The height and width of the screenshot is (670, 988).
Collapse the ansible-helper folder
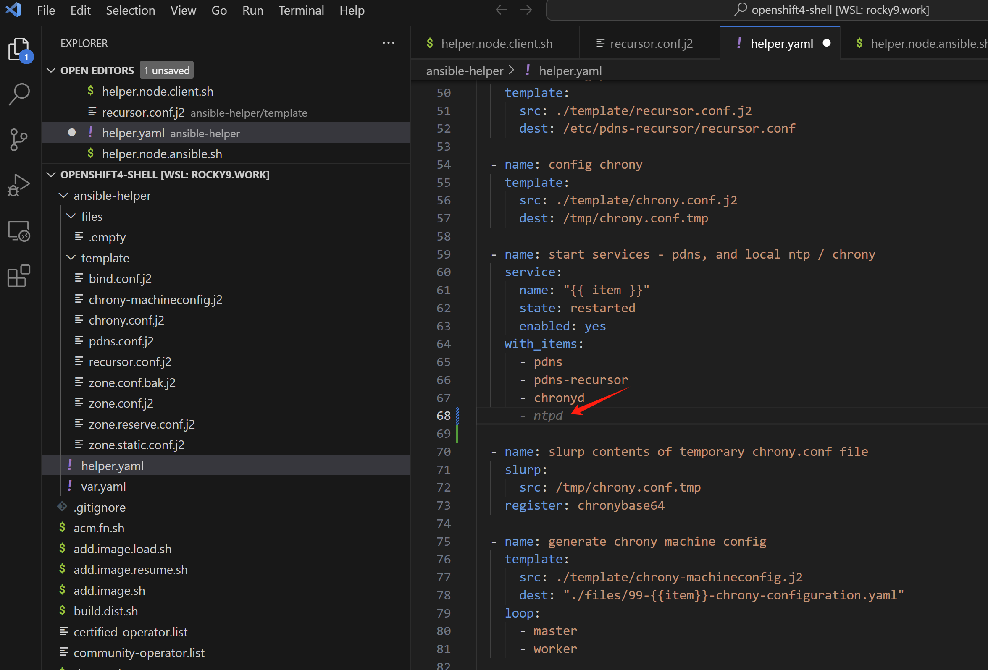(x=63, y=196)
